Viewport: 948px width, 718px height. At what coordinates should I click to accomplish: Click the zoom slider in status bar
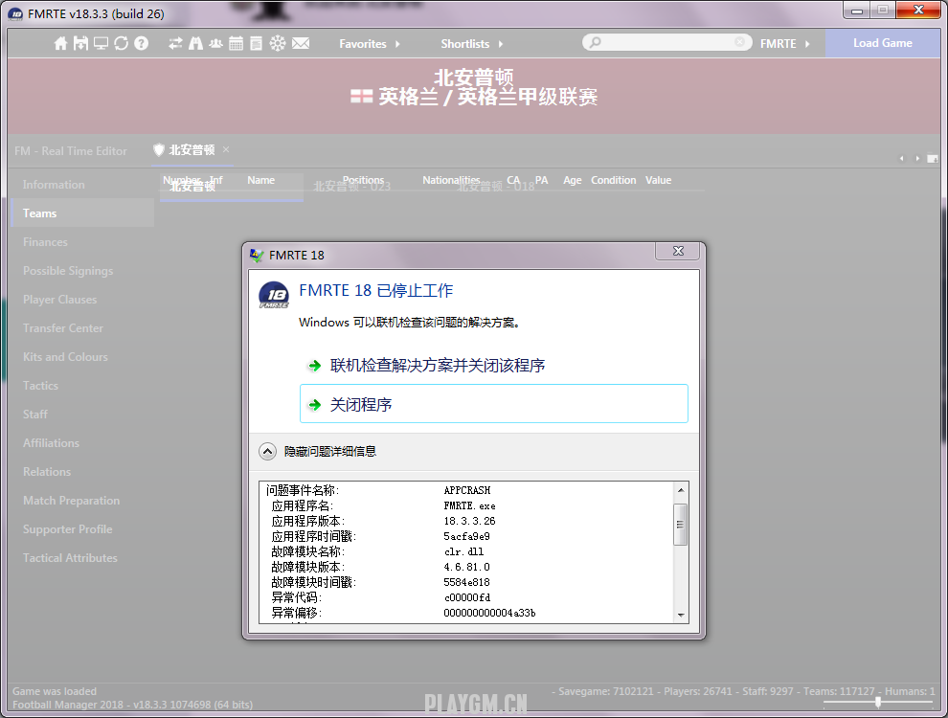[878, 702]
